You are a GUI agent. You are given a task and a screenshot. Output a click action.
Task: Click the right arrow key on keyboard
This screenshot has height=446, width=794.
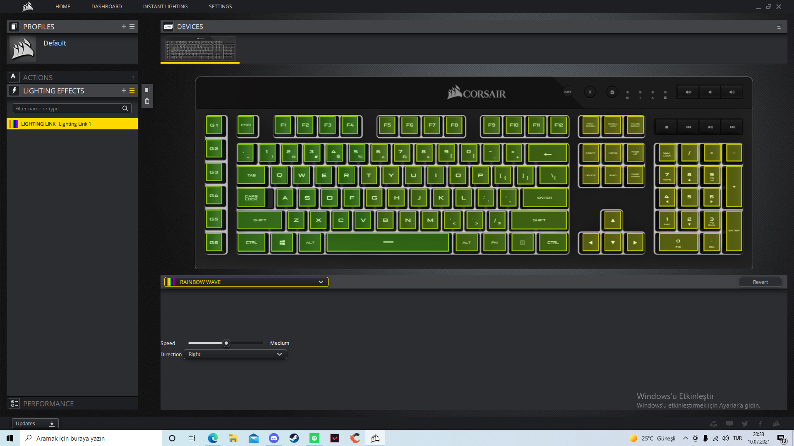click(x=635, y=243)
